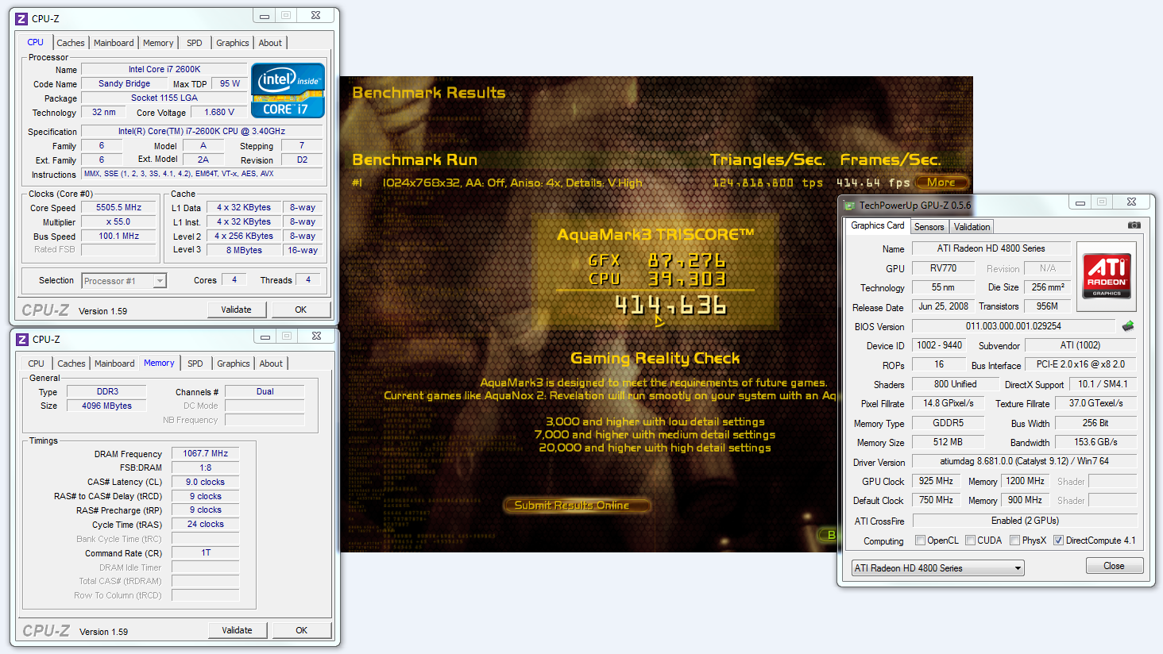
Task: Switch to Sensors tab in GPU-Z
Action: pos(929,227)
